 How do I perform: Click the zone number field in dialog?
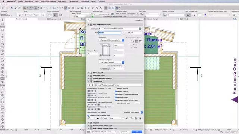pos(137,33)
